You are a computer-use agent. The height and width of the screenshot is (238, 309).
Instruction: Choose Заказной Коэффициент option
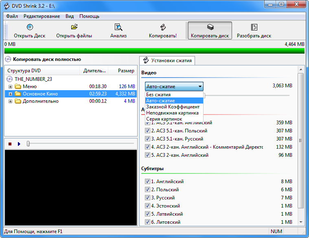(174, 107)
